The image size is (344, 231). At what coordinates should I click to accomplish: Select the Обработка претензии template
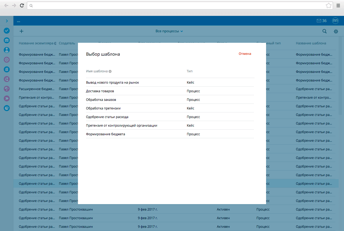[170, 108]
